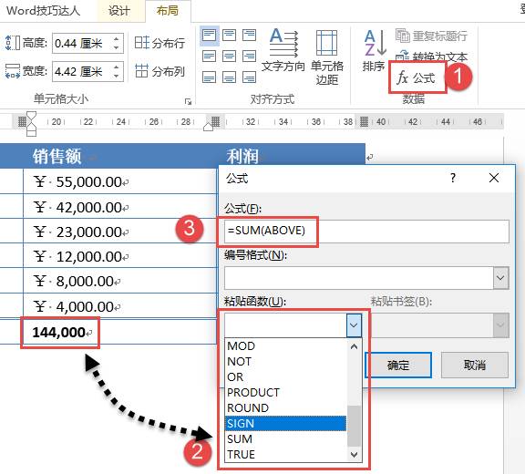Click the formula input field =SUM(ABOVE)
This screenshot has height=474, width=525.
tap(366, 232)
